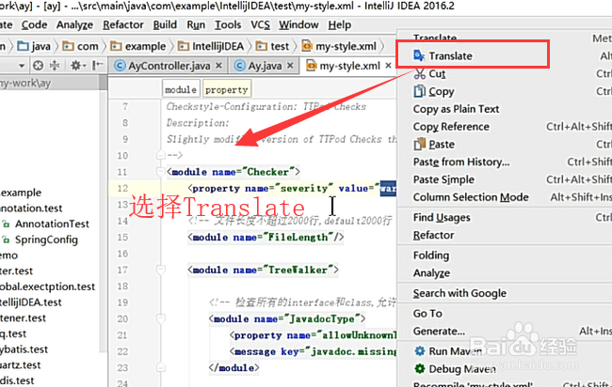
Task: Choose Paste Simple entry
Action: (443, 179)
